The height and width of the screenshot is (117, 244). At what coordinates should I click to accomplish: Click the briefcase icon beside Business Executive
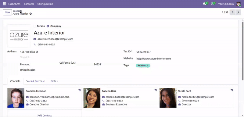[x=103, y=105]
